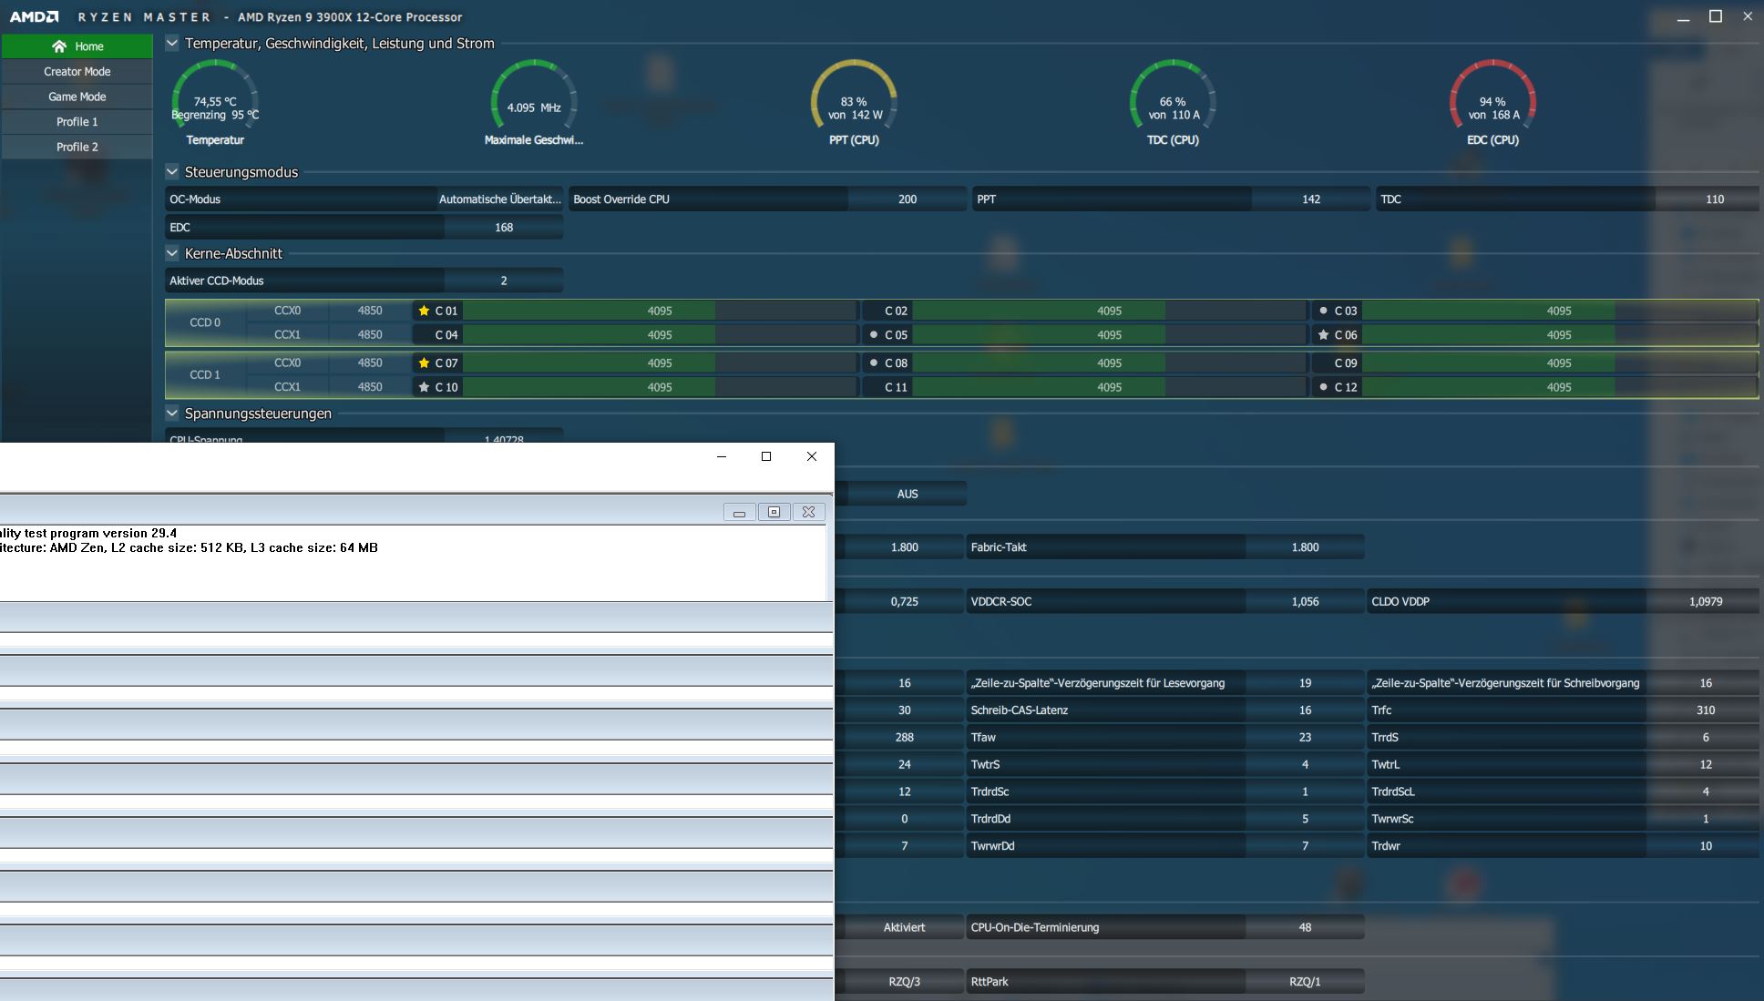Click the dot marker on core C 12

1323,387
